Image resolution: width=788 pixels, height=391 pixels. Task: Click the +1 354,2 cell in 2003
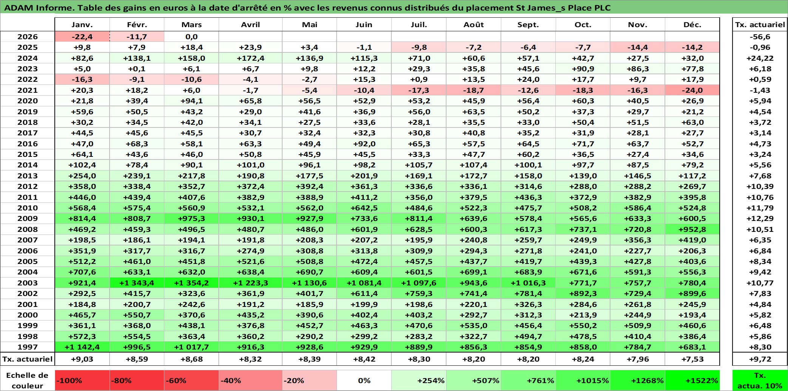[192, 283]
